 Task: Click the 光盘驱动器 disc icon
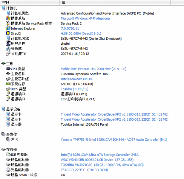8,169
